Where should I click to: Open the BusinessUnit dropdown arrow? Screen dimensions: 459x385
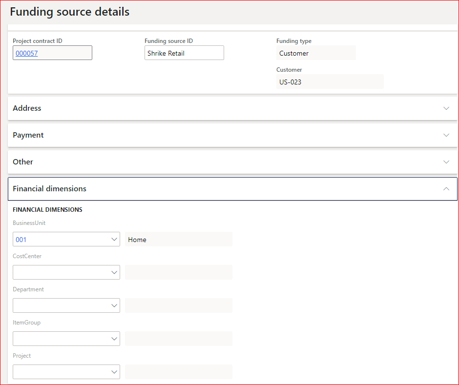114,239
